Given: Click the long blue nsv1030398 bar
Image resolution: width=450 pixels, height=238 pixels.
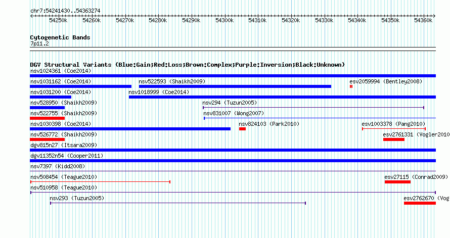Looking at the screenshot, I should (x=130, y=129).
